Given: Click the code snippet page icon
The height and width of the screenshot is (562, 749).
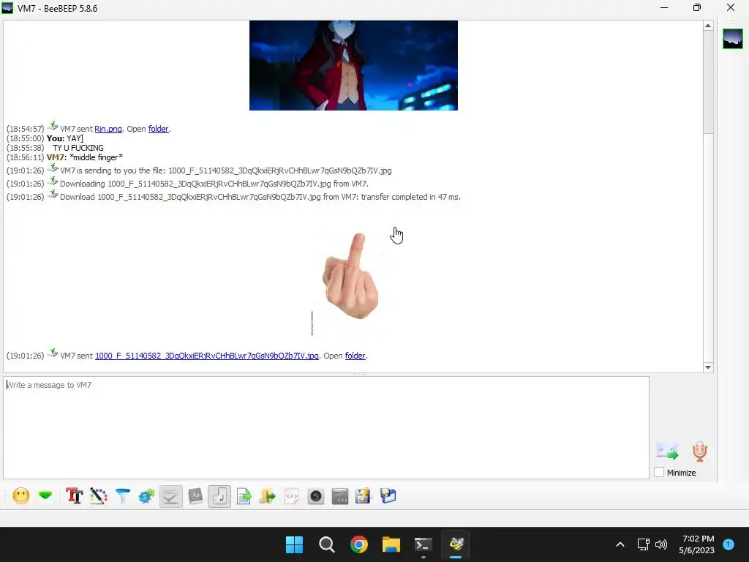Looking at the screenshot, I should click(x=292, y=496).
